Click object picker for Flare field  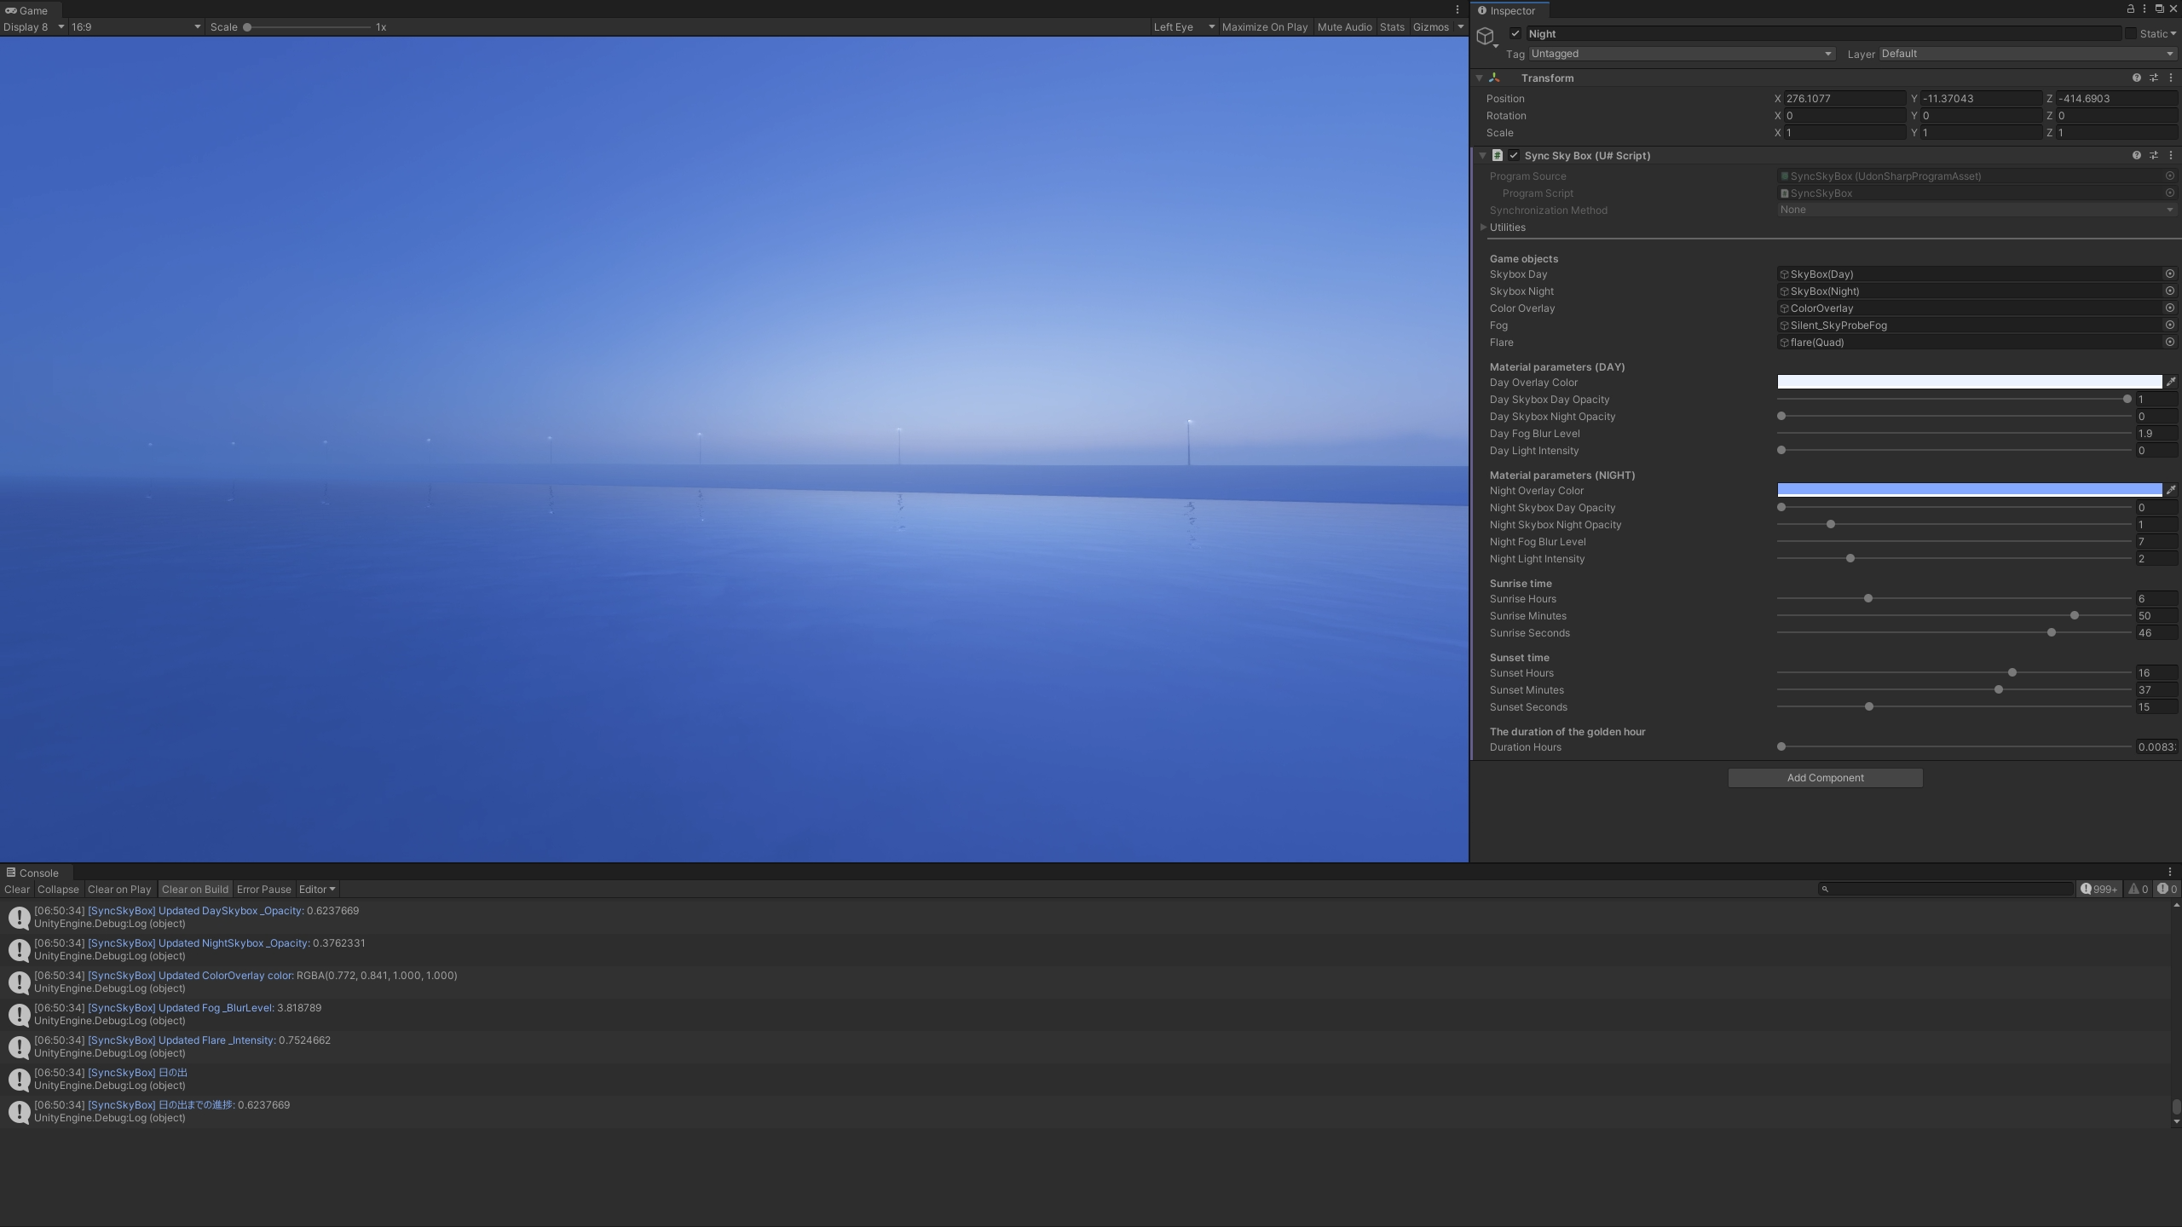coord(2169,342)
